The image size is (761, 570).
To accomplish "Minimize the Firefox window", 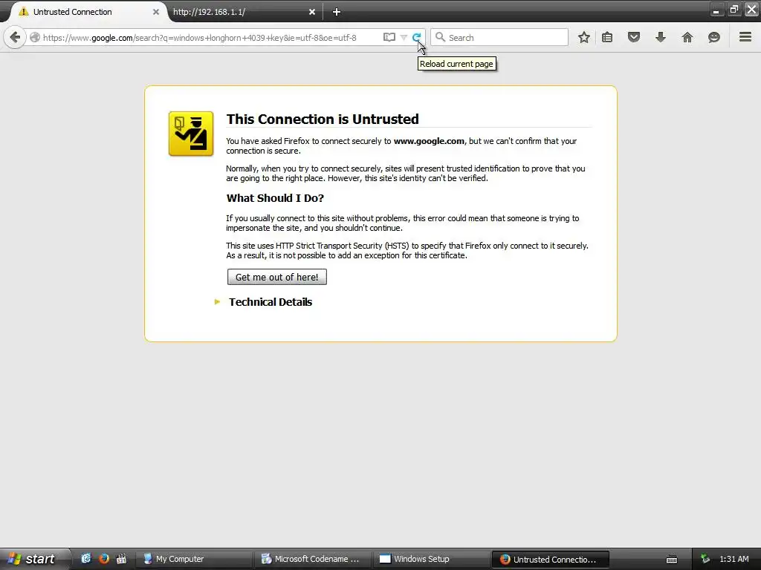I will tap(716, 9).
